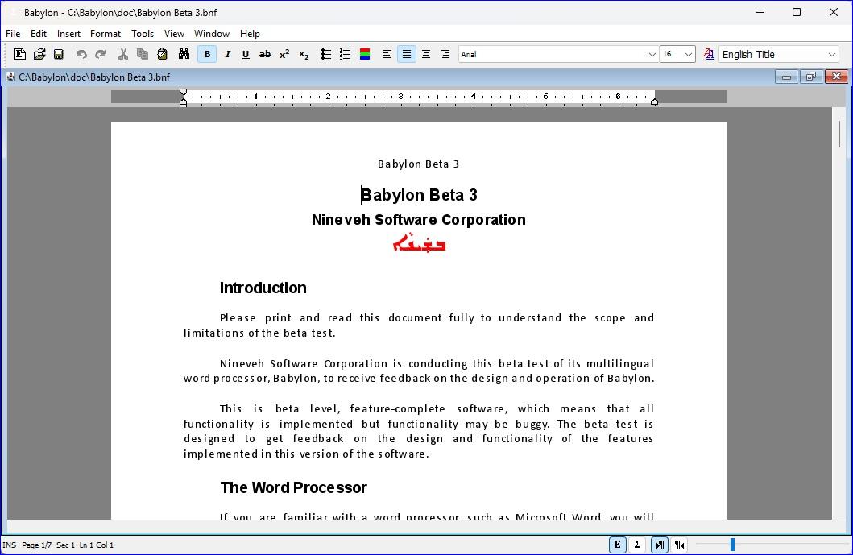Viewport: 853px width, 555px height.
Task: Open the text color picker swatch
Action: pos(365,54)
